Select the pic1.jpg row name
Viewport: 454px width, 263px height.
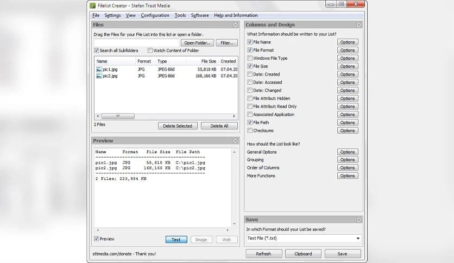tap(110, 70)
